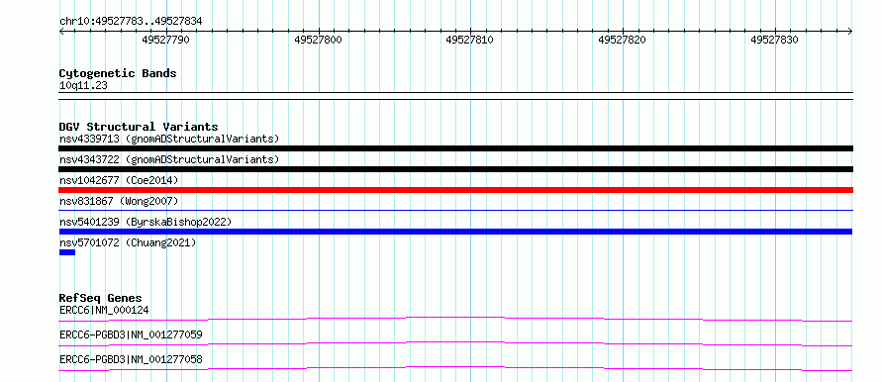Click the magenta line of NM_001277059 transcript
The image size is (881, 382).
(x=455, y=343)
